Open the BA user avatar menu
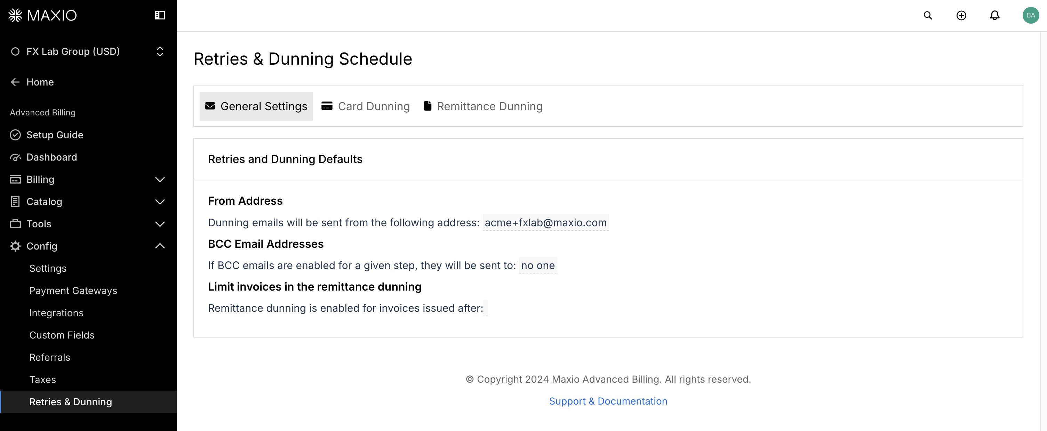This screenshot has height=431, width=1047. [1030, 15]
